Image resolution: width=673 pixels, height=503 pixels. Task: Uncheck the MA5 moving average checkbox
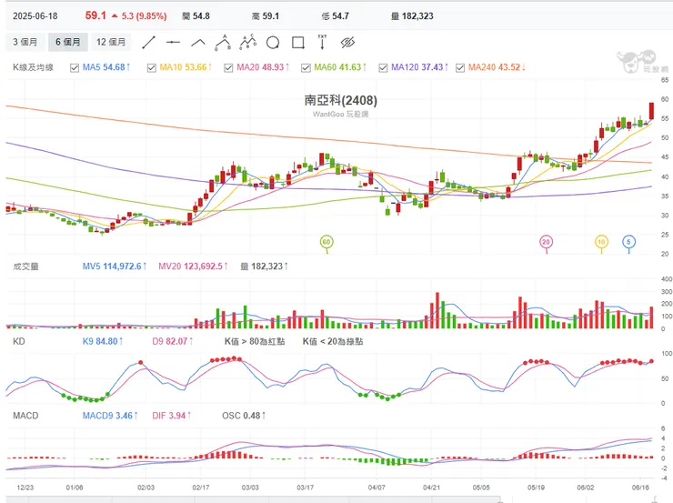point(75,68)
